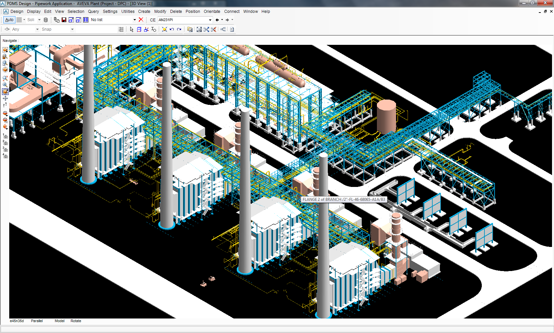Click the checklist icon left of the pointer

pos(121,29)
